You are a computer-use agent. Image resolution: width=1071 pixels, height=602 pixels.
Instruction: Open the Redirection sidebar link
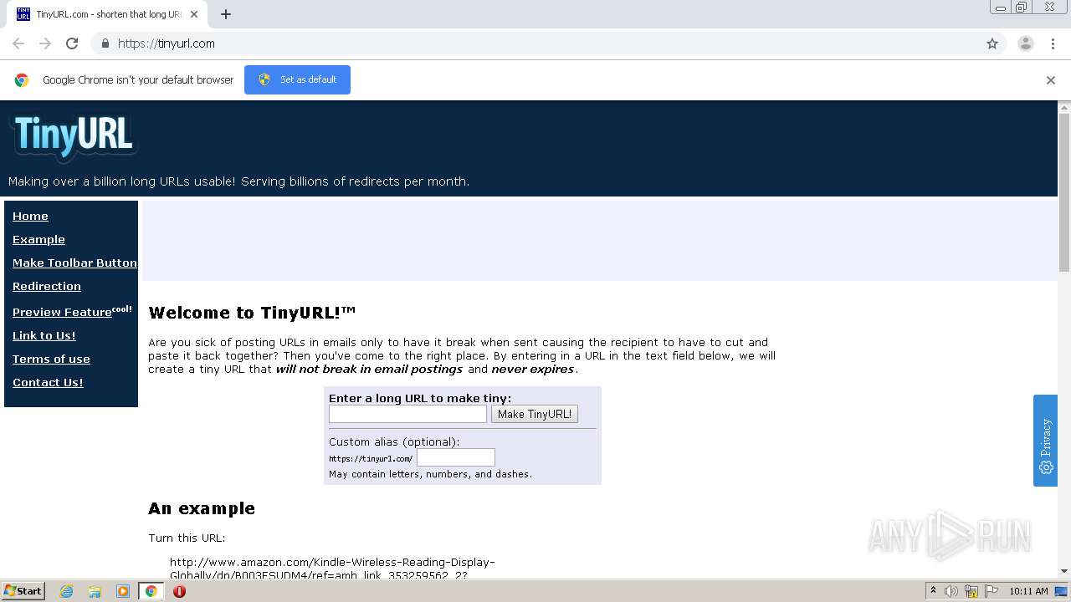(47, 286)
